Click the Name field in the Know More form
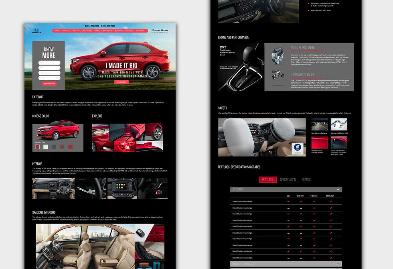The height and width of the screenshot is (269, 393). pos(49,63)
